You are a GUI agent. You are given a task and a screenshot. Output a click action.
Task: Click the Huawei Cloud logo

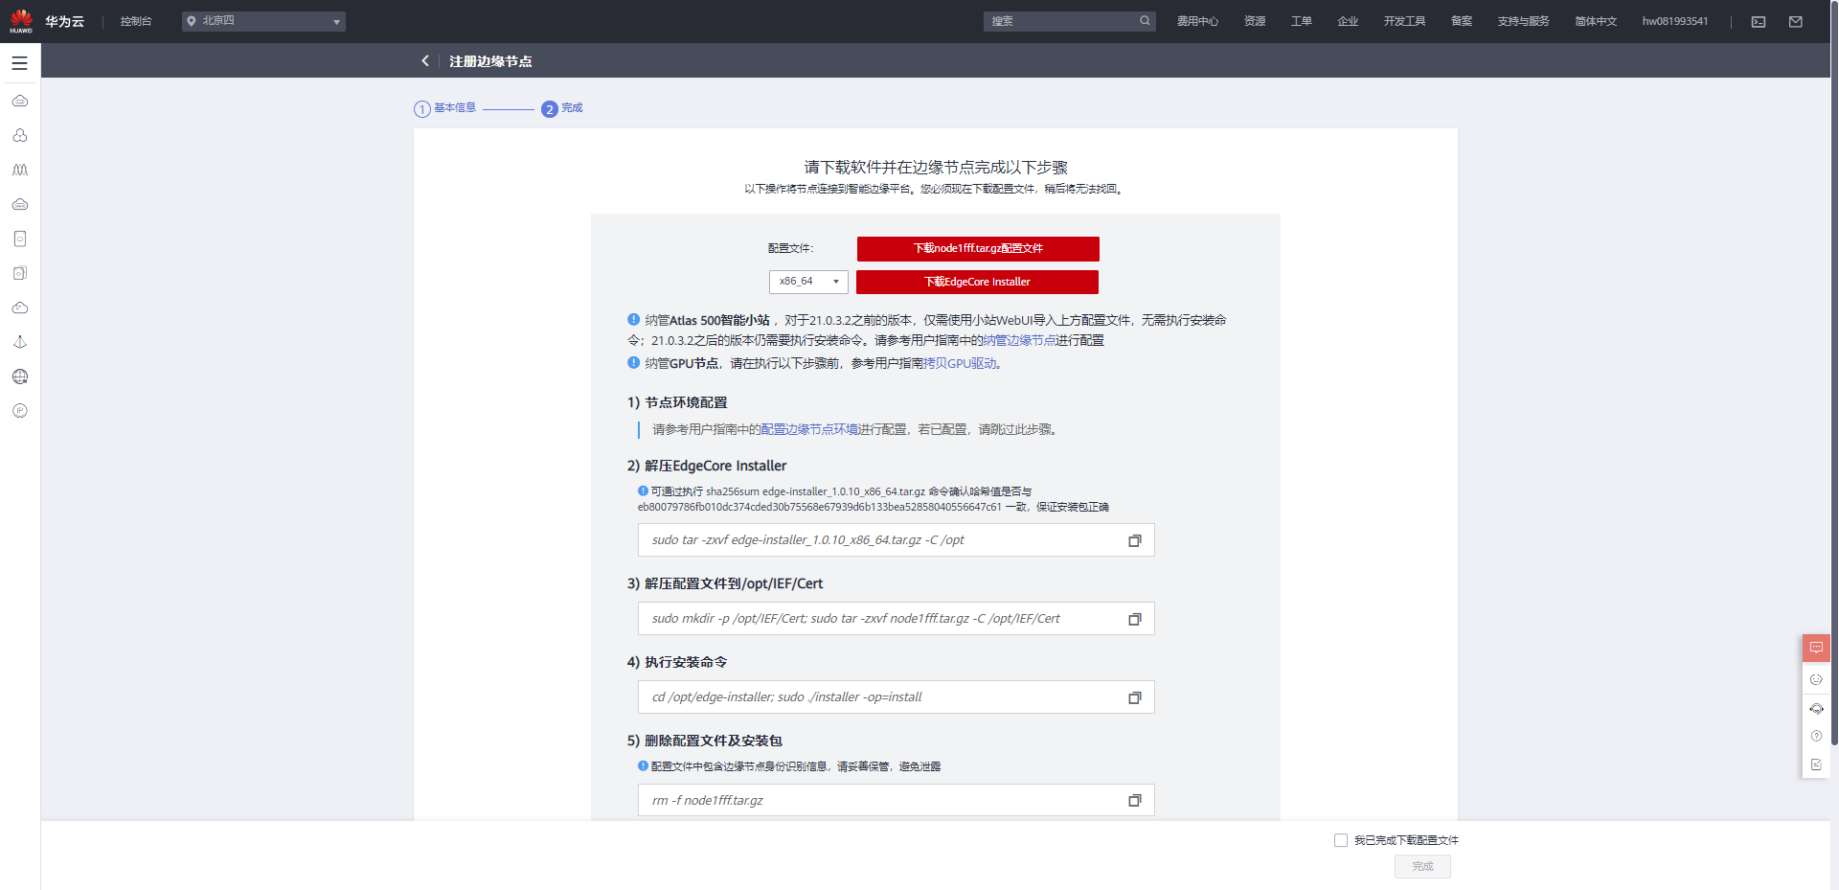(21, 21)
